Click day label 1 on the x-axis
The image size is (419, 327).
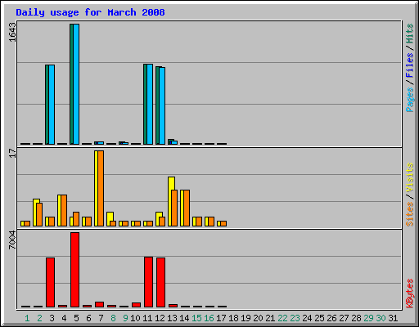click(x=27, y=318)
